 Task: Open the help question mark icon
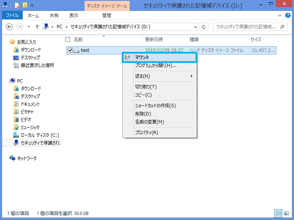(288, 16)
